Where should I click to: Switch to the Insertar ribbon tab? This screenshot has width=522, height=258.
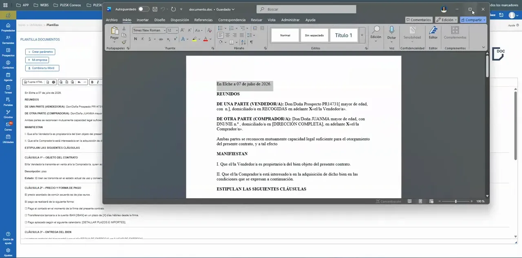tap(143, 20)
